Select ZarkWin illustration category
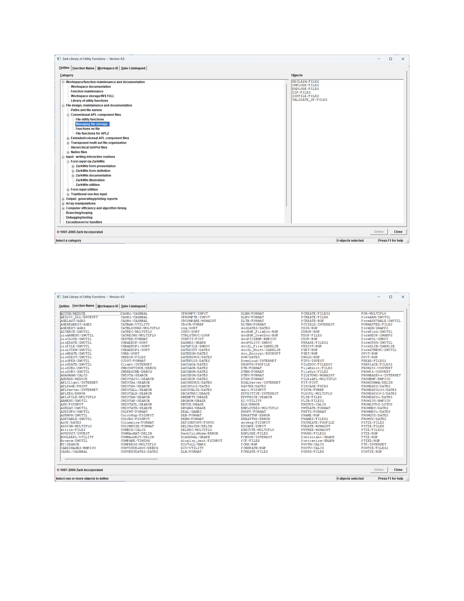464x601 pixels. tap(90, 180)
